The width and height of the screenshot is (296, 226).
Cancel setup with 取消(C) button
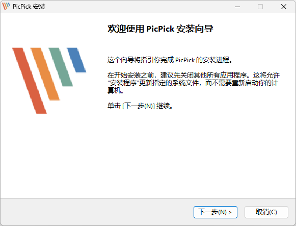click(266, 212)
